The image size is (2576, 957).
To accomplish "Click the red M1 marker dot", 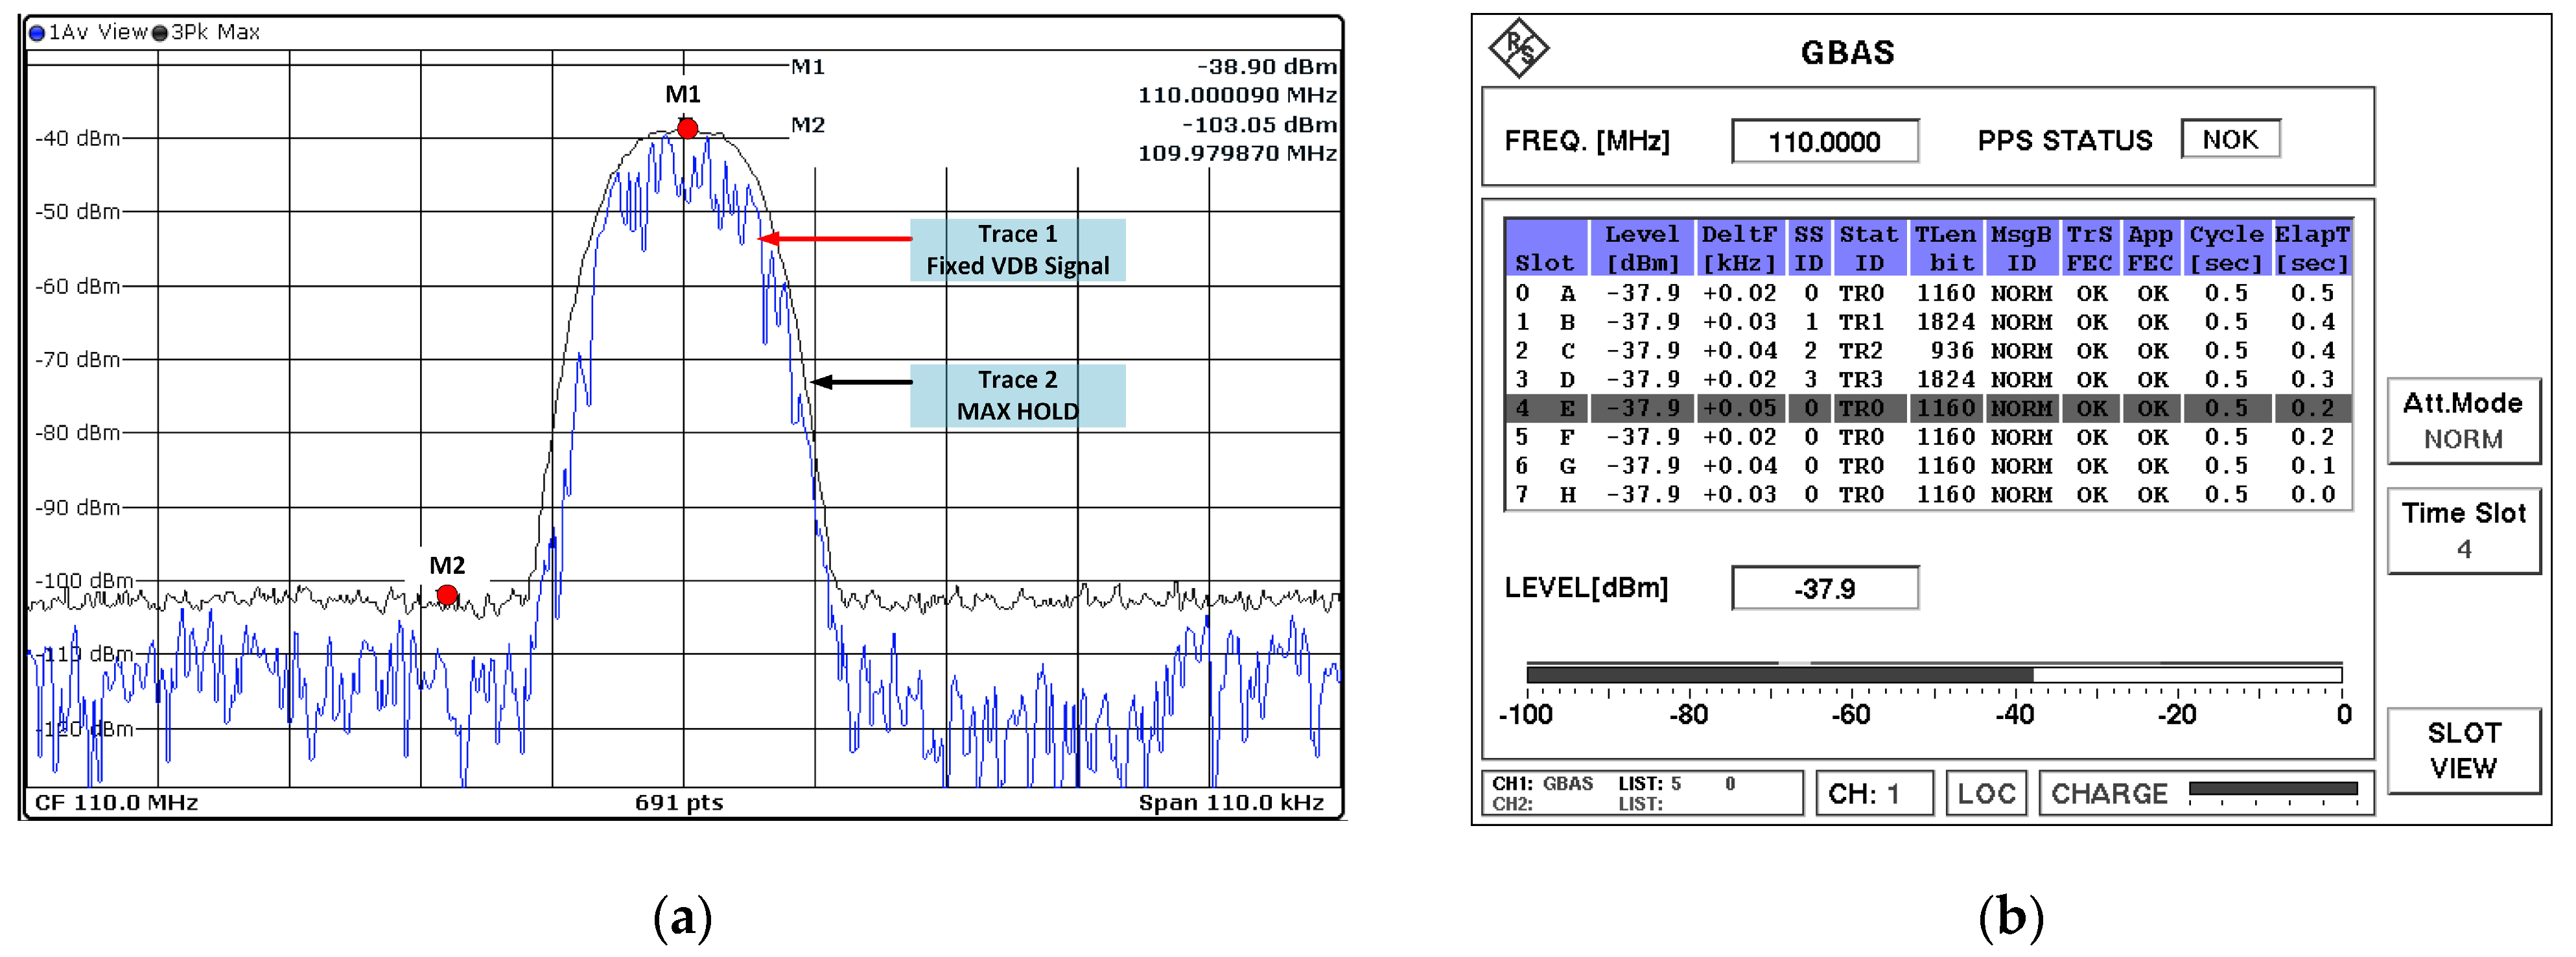I will point(687,128).
